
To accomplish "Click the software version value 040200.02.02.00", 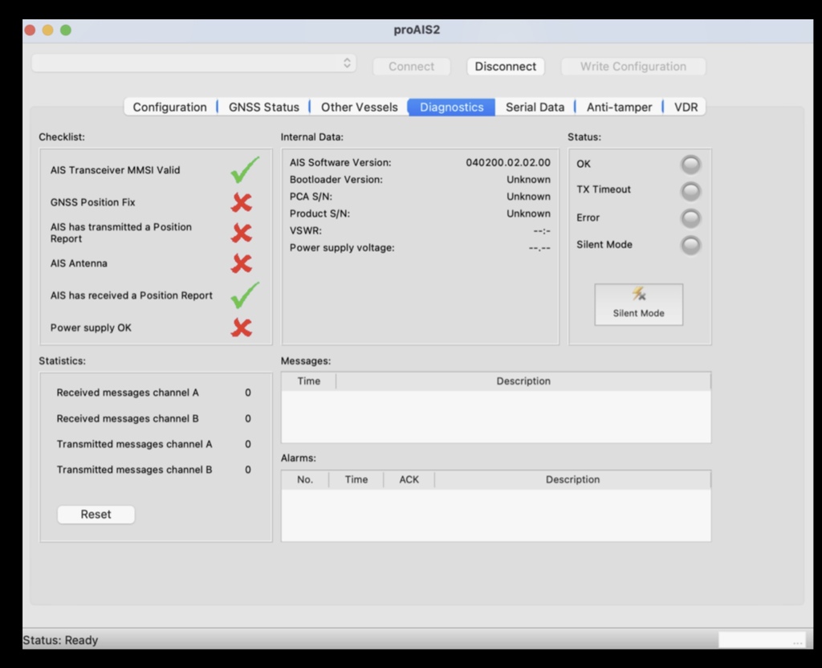I will click(x=508, y=162).
